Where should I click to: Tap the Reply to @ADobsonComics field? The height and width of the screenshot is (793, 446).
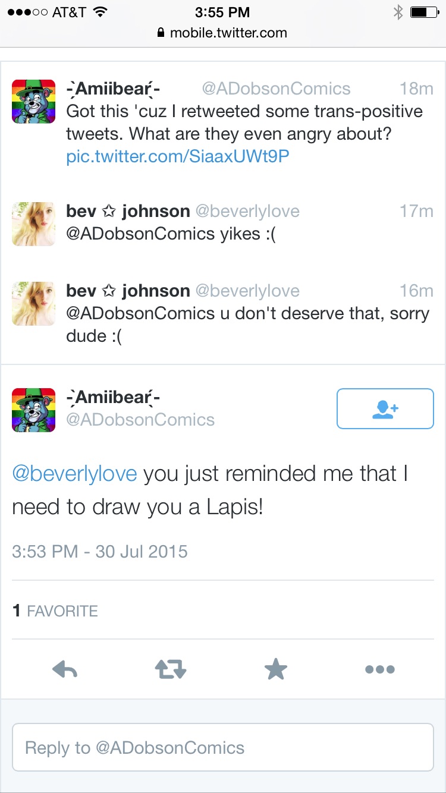[x=223, y=747]
